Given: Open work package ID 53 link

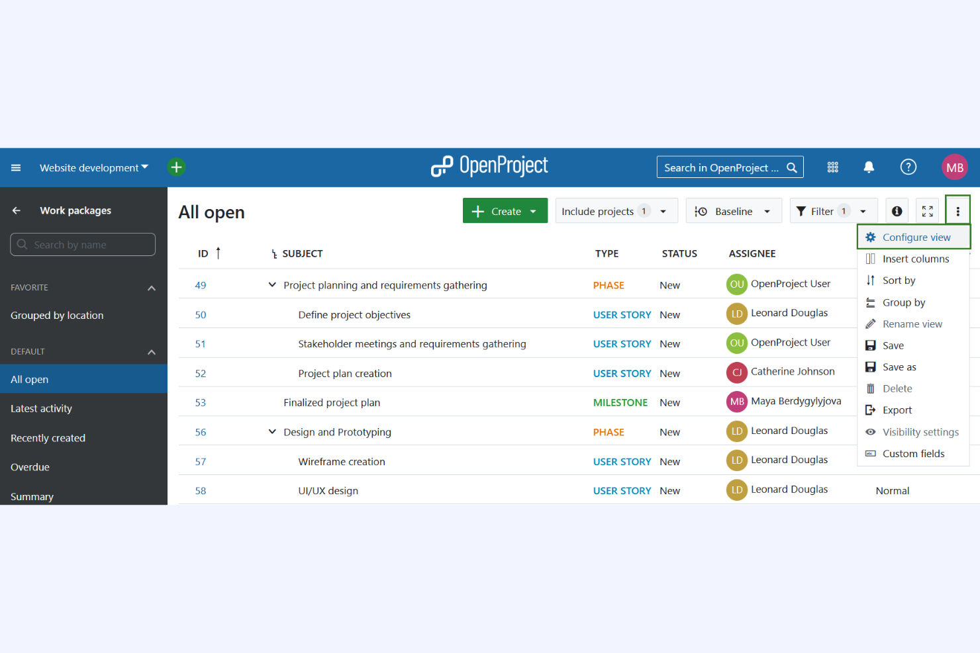Looking at the screenshot, I should [201, 402].
